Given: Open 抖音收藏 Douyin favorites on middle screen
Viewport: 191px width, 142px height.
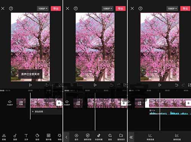Looking at the screenshot, I should 99,137.
